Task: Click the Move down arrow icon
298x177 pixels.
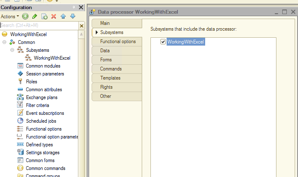Action: [73, 16]
